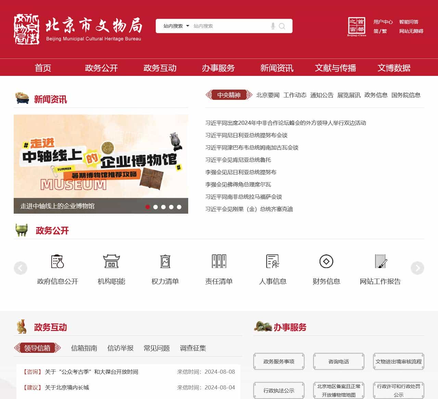Select the 常见问题 tab
Viewport: 438px width, 399px height.
tap(157, 348)
